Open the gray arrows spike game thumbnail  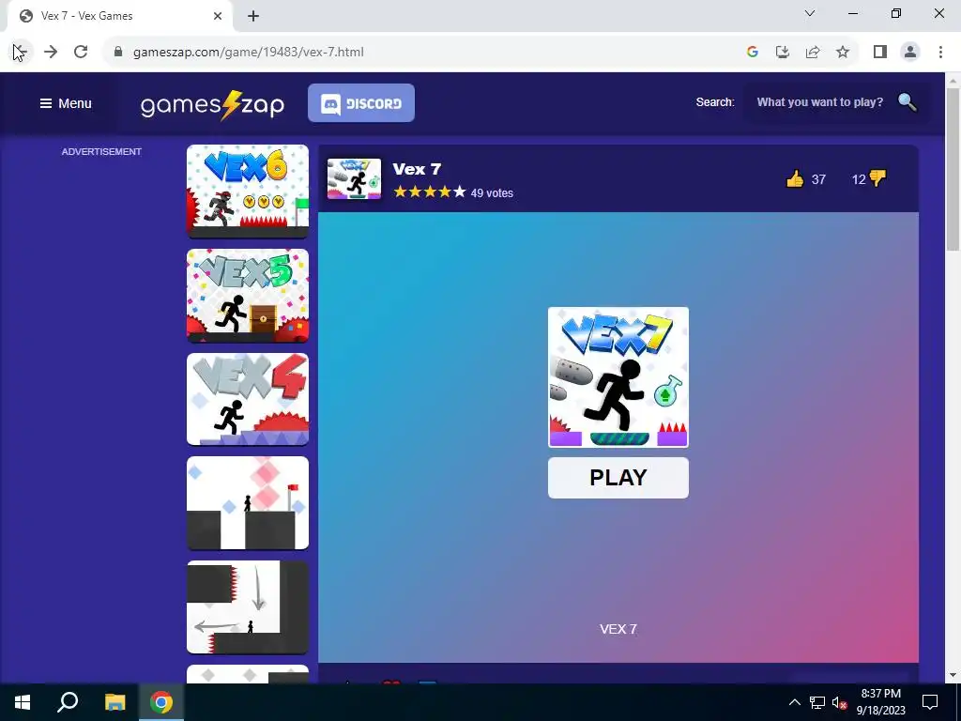click(x=248, y=607)
